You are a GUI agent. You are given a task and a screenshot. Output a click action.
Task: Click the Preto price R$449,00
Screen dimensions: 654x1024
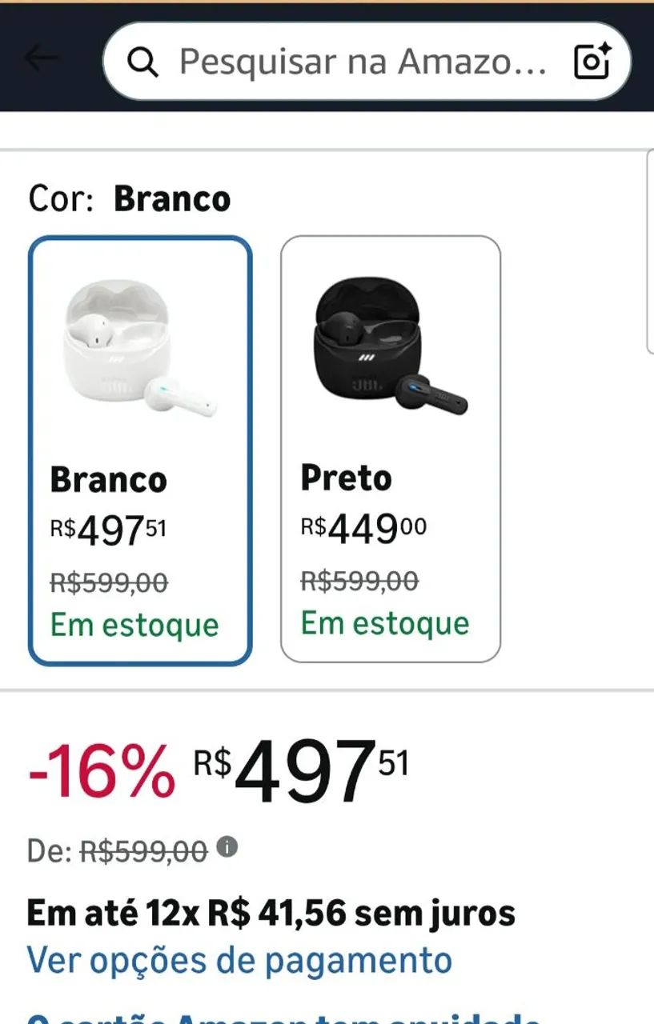click(363, 529)
